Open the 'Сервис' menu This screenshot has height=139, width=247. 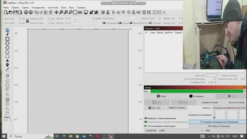[x=25, y=8]
